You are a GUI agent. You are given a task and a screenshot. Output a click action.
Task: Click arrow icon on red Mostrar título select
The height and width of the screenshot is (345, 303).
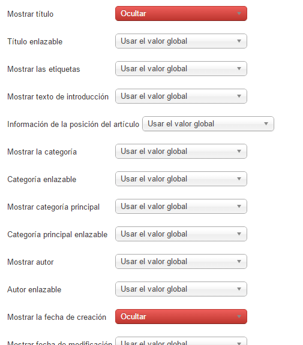(x=239, y=14)
